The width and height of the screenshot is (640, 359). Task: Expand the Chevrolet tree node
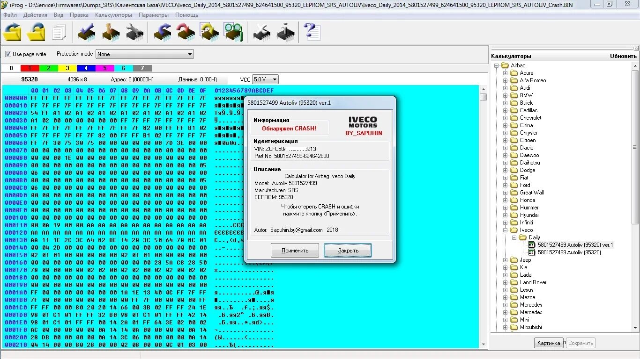click(506, 118)
